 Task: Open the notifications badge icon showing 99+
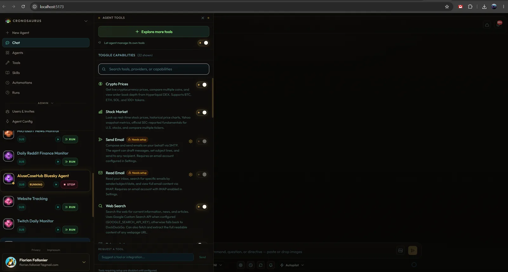pyautogui.click(x=498, y=24)
